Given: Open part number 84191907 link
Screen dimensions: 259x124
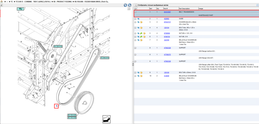Looking at the screenshot, I should pos(167,12).
